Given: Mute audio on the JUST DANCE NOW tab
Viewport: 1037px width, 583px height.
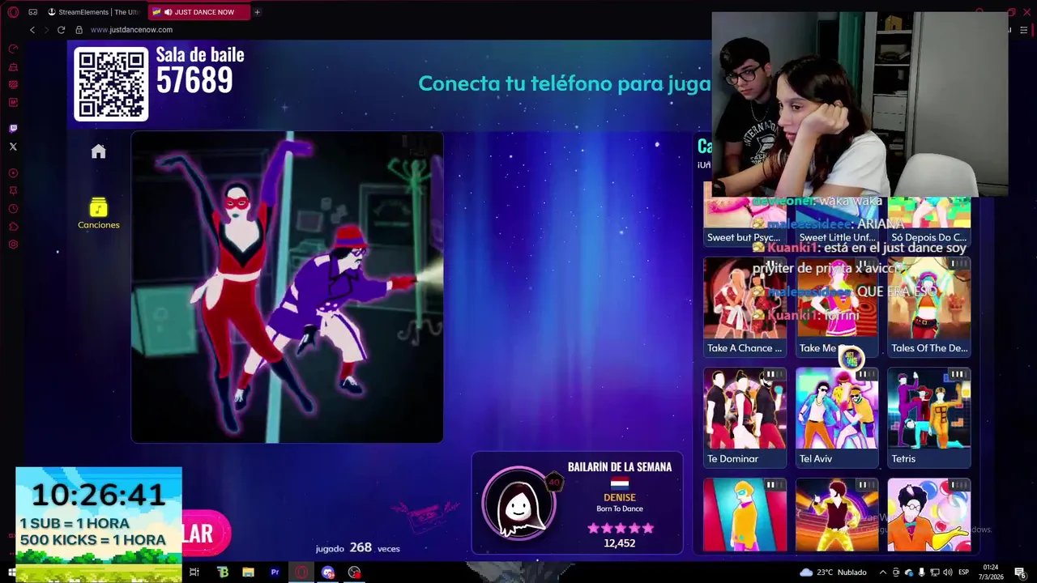Looking at the screenshot, I should point(168,12).
